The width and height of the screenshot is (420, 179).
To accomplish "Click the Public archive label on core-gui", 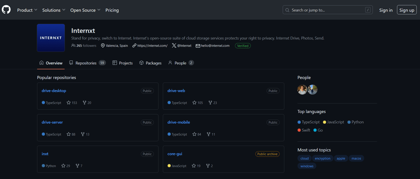I will point(267,154).
